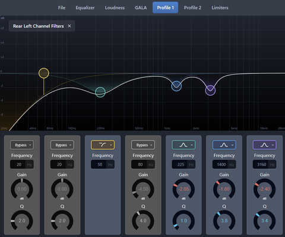This screenshot has height=237, width=285.
Task: Select the yellow high-pass filter node on graph
Action: pyautogui.click(x=44, y=73)
